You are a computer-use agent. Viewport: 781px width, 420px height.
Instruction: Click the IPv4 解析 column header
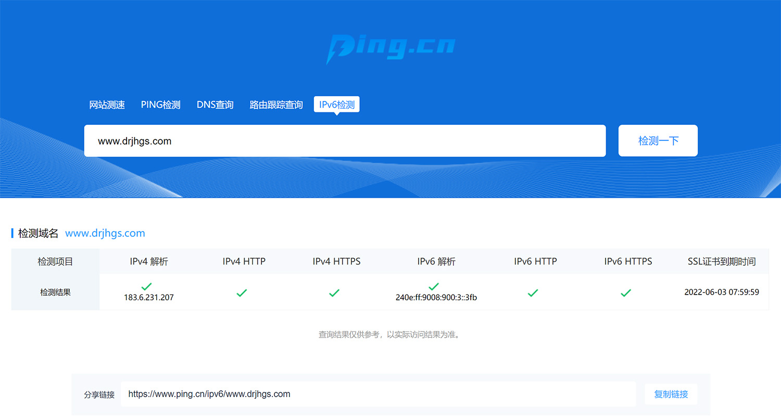click(149, 261)
